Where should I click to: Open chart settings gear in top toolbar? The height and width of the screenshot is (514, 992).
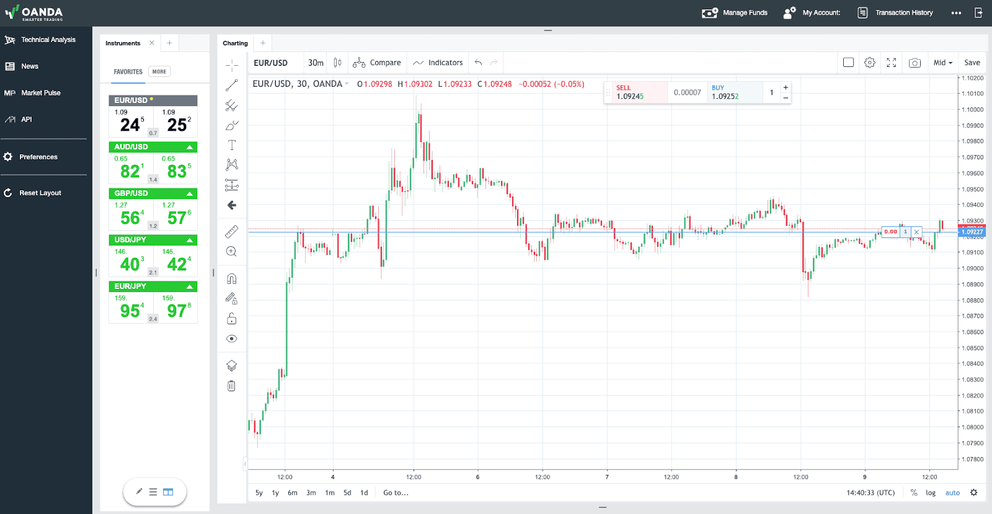(870, 63)
